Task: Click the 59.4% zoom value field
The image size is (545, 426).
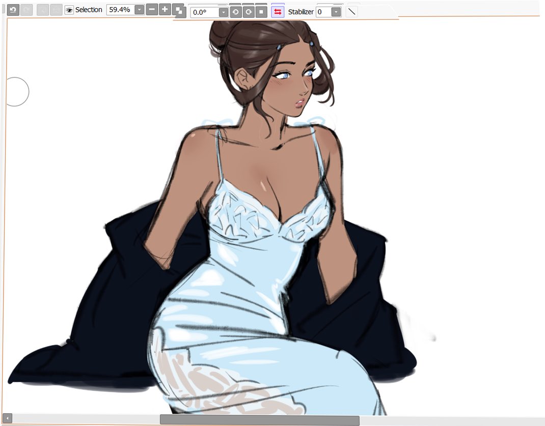Action: [120, 10]
